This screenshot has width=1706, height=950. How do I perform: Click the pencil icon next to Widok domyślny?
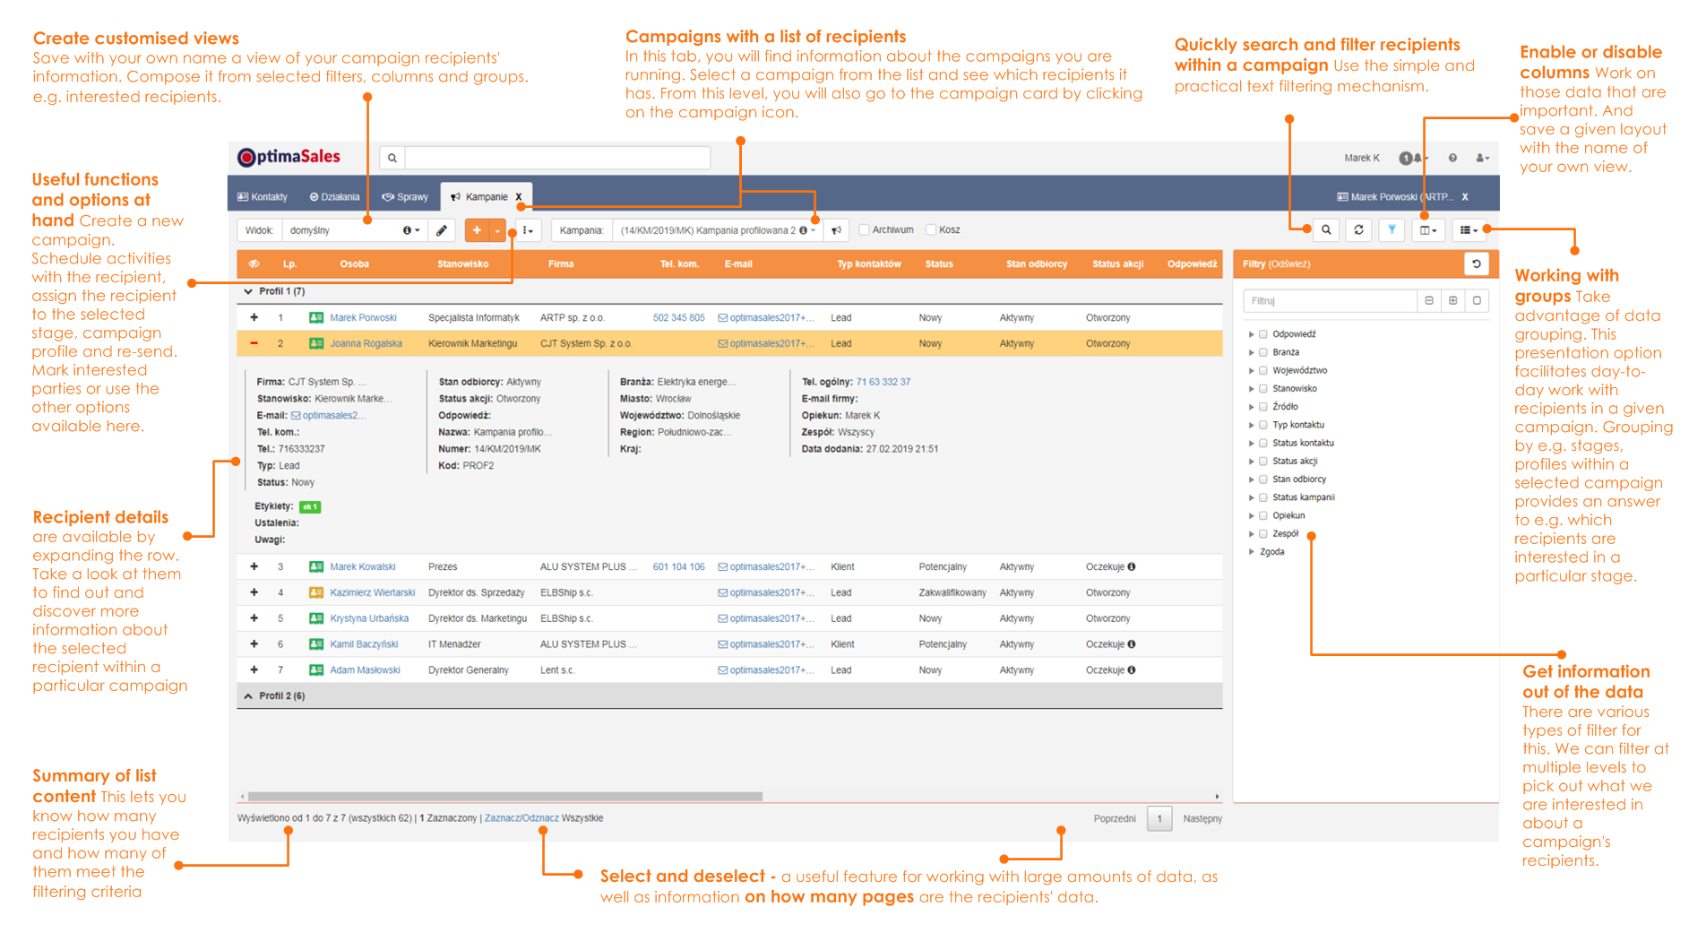(442, 229)
